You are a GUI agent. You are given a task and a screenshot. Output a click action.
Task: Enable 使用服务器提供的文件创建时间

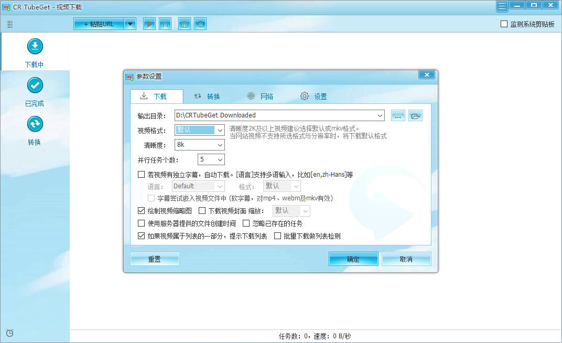141,223
